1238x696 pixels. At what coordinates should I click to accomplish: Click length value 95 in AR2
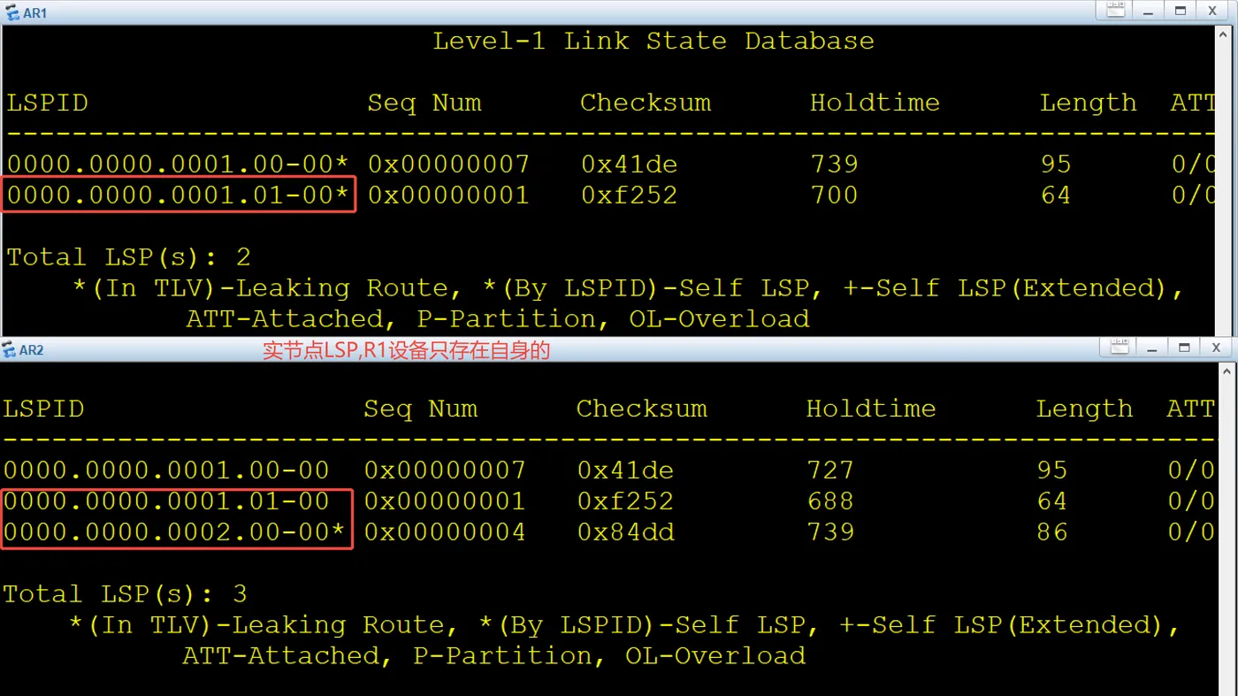pos(1052,470)
